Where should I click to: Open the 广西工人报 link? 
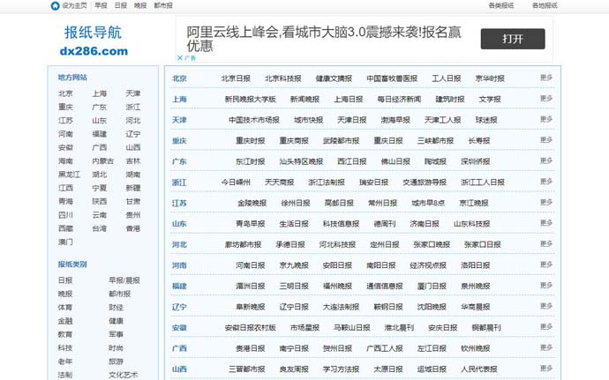385,348
